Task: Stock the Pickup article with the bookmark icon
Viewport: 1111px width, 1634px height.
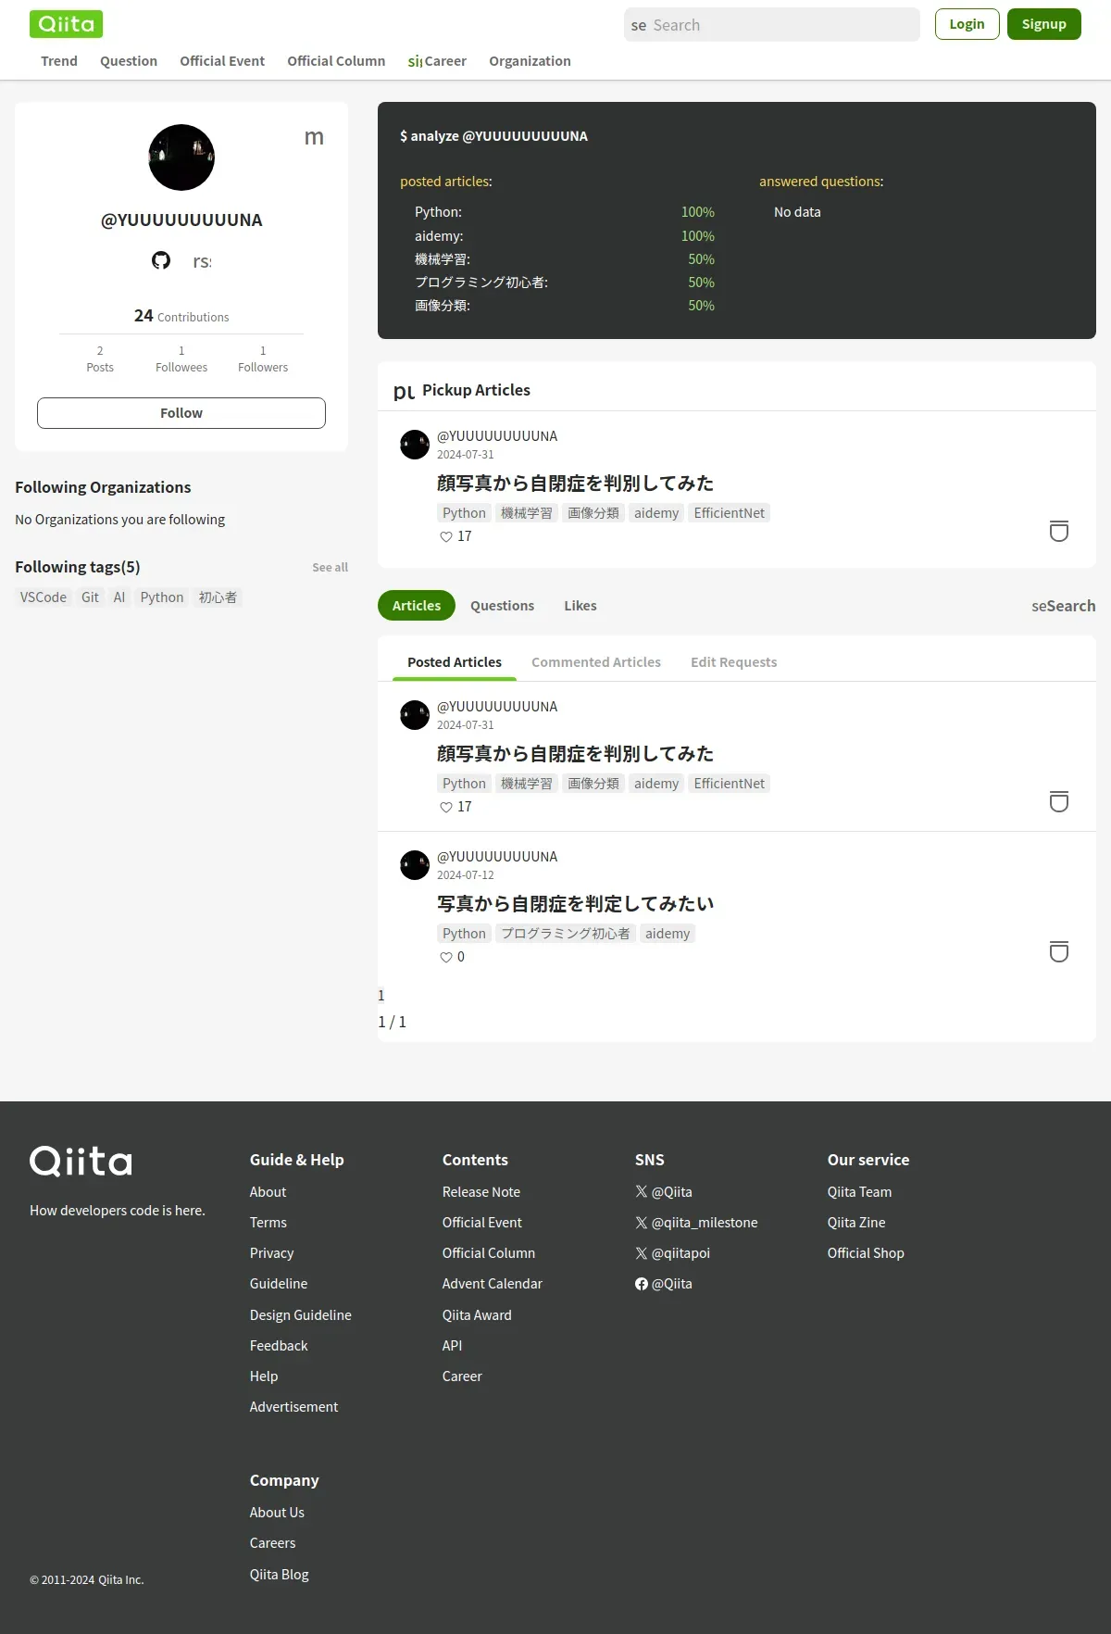Action: (x=1059, y=531)
